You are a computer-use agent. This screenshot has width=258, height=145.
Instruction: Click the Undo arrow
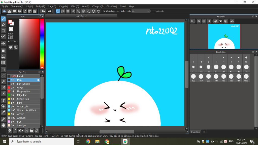point(43,11)
